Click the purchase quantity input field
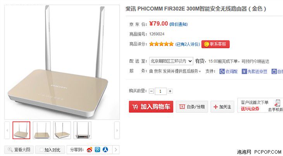Image resolution: width=283 pixels, height=156 pixels. coord(160,91)
